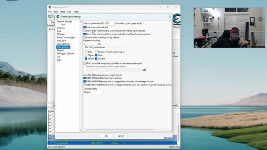Enable Pause while scanning on by default
Image resolution: width=267 pixels, height=150 pixels.
[85, 37]
